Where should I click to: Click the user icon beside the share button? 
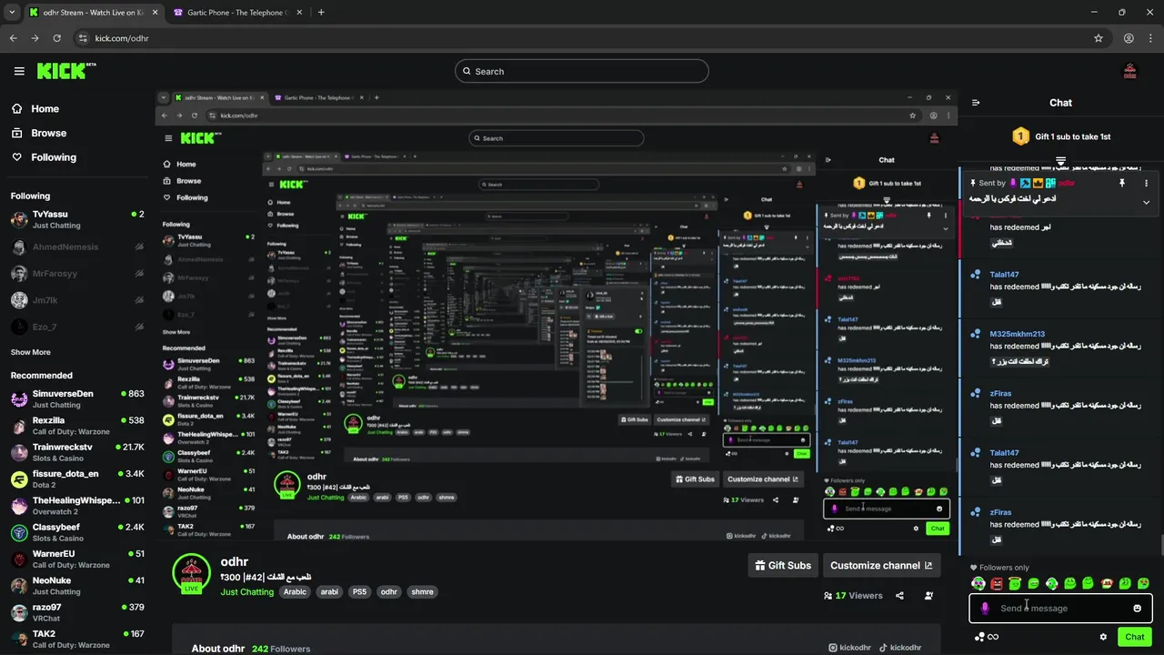[x=928, y=596]
